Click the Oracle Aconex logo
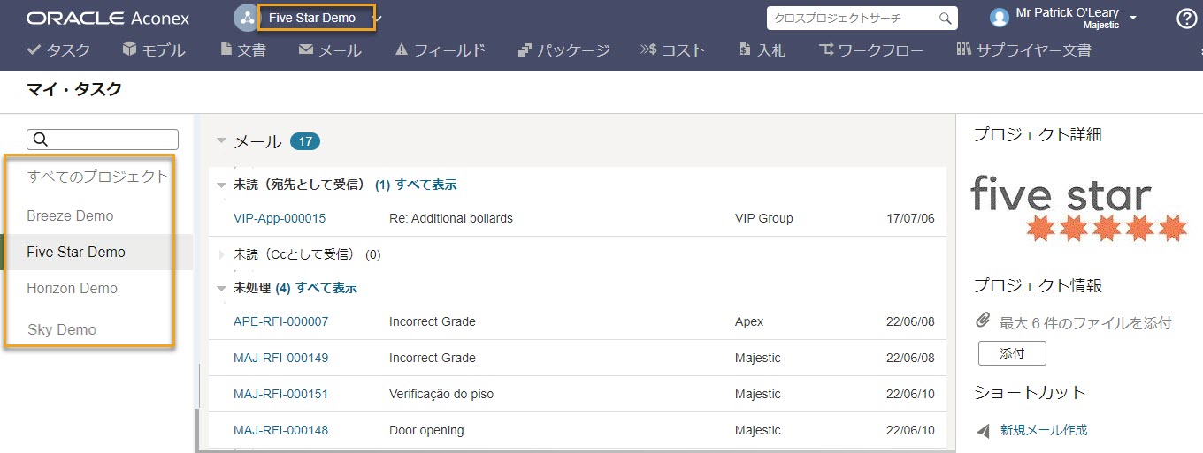This screenshot has width=1203, height=453. [x=107, y=18]
